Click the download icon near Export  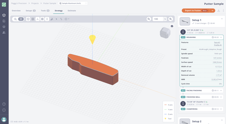219,11
